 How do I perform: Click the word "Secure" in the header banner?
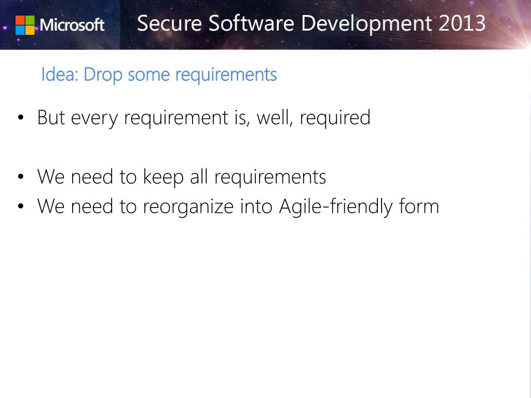coord(169,23)
